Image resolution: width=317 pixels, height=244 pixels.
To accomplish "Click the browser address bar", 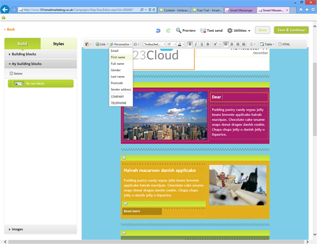I will click(x=79, y=10).
